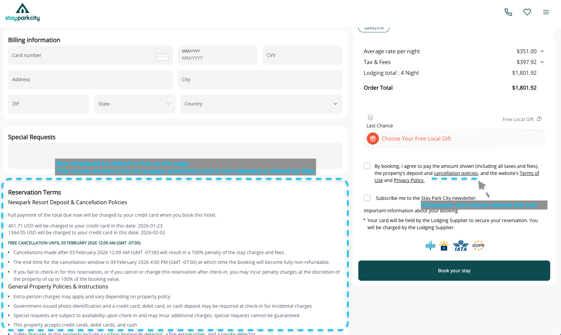Open the hamburger menu

coord(546,12)
